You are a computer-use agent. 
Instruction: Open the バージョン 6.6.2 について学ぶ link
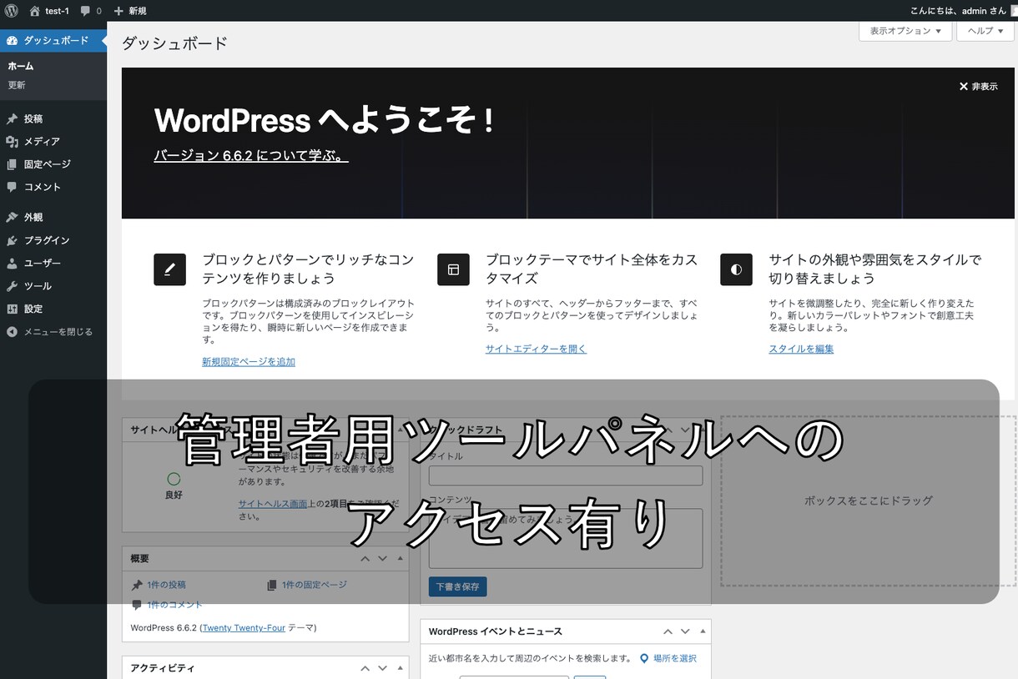click(251, 156)
